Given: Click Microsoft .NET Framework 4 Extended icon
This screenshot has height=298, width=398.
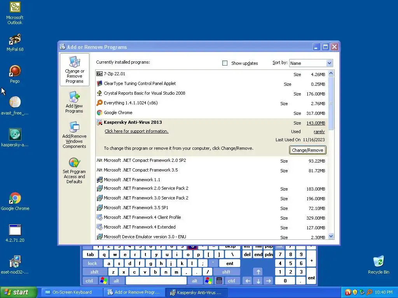Looking at the screenshot, I should point(99,227).
